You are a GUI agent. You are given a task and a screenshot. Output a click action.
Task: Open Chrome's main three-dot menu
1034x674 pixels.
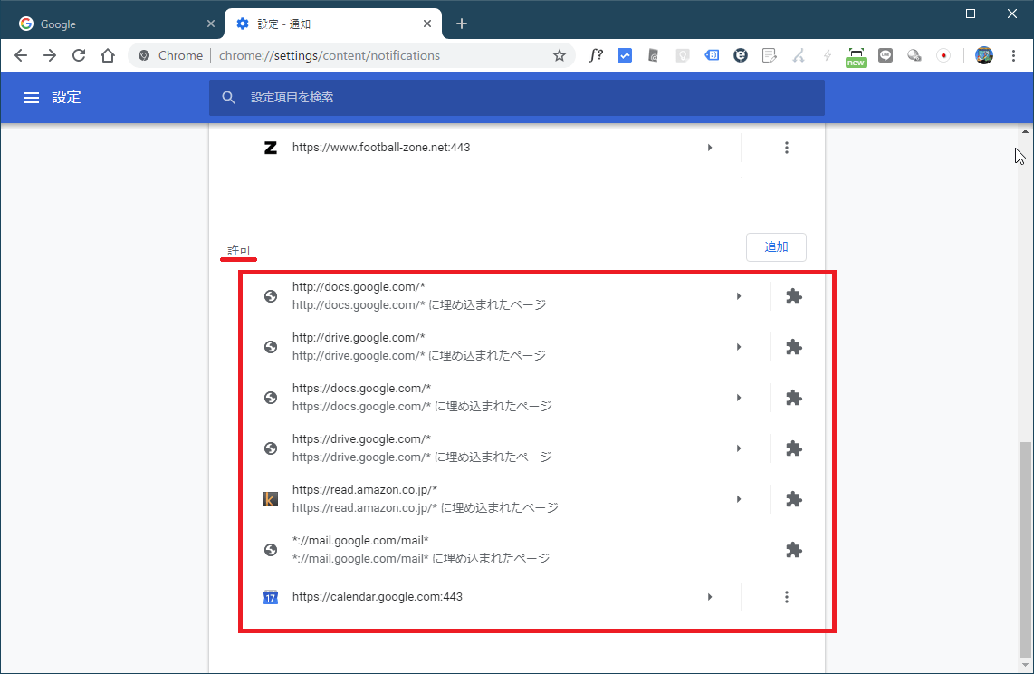click(1014, 55)
